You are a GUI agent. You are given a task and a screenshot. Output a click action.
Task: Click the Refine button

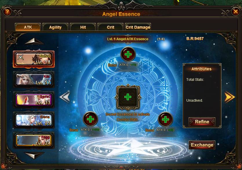click(x=202, y=122)
